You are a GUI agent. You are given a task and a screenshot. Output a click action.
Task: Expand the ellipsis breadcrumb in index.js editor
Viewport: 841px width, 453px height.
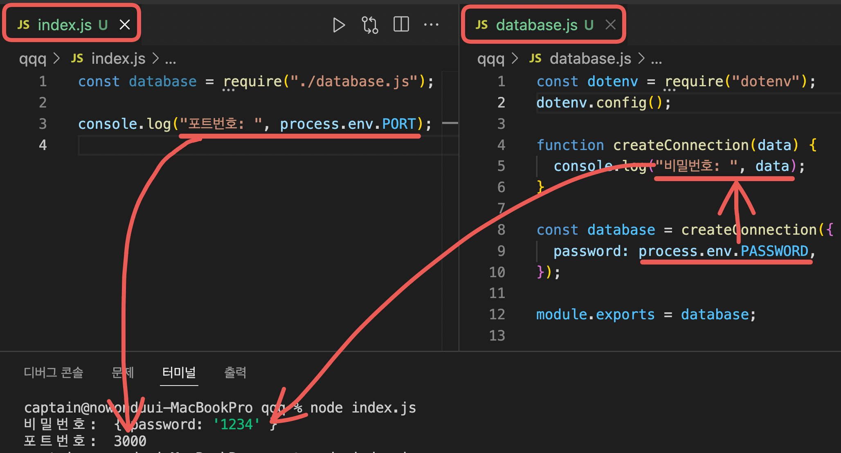click(171, 60)
